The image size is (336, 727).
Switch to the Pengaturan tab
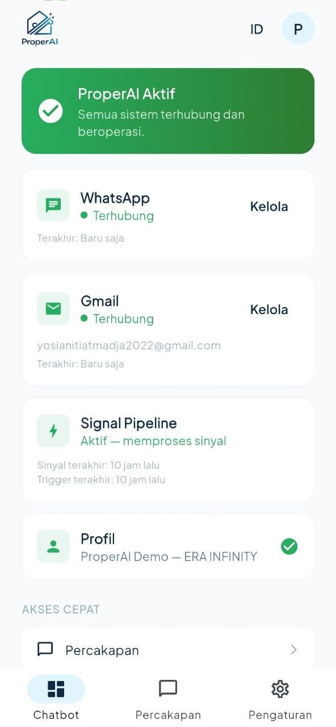[x=280, y=699]
